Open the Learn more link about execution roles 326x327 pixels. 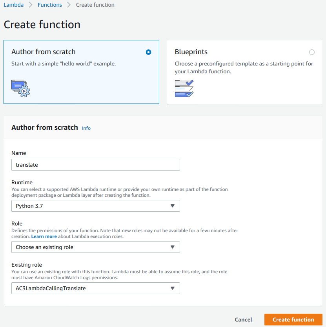click(x=44, y=236)
